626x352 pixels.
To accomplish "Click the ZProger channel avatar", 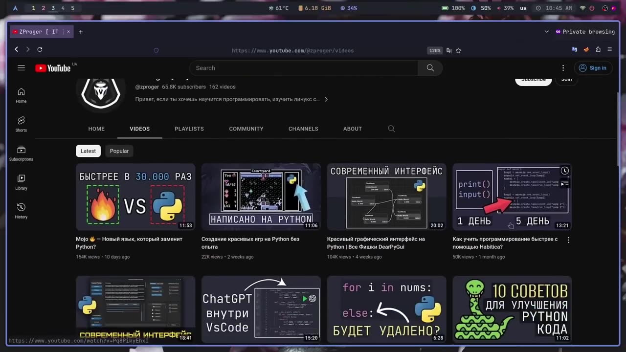I will (x=101, y=93).
